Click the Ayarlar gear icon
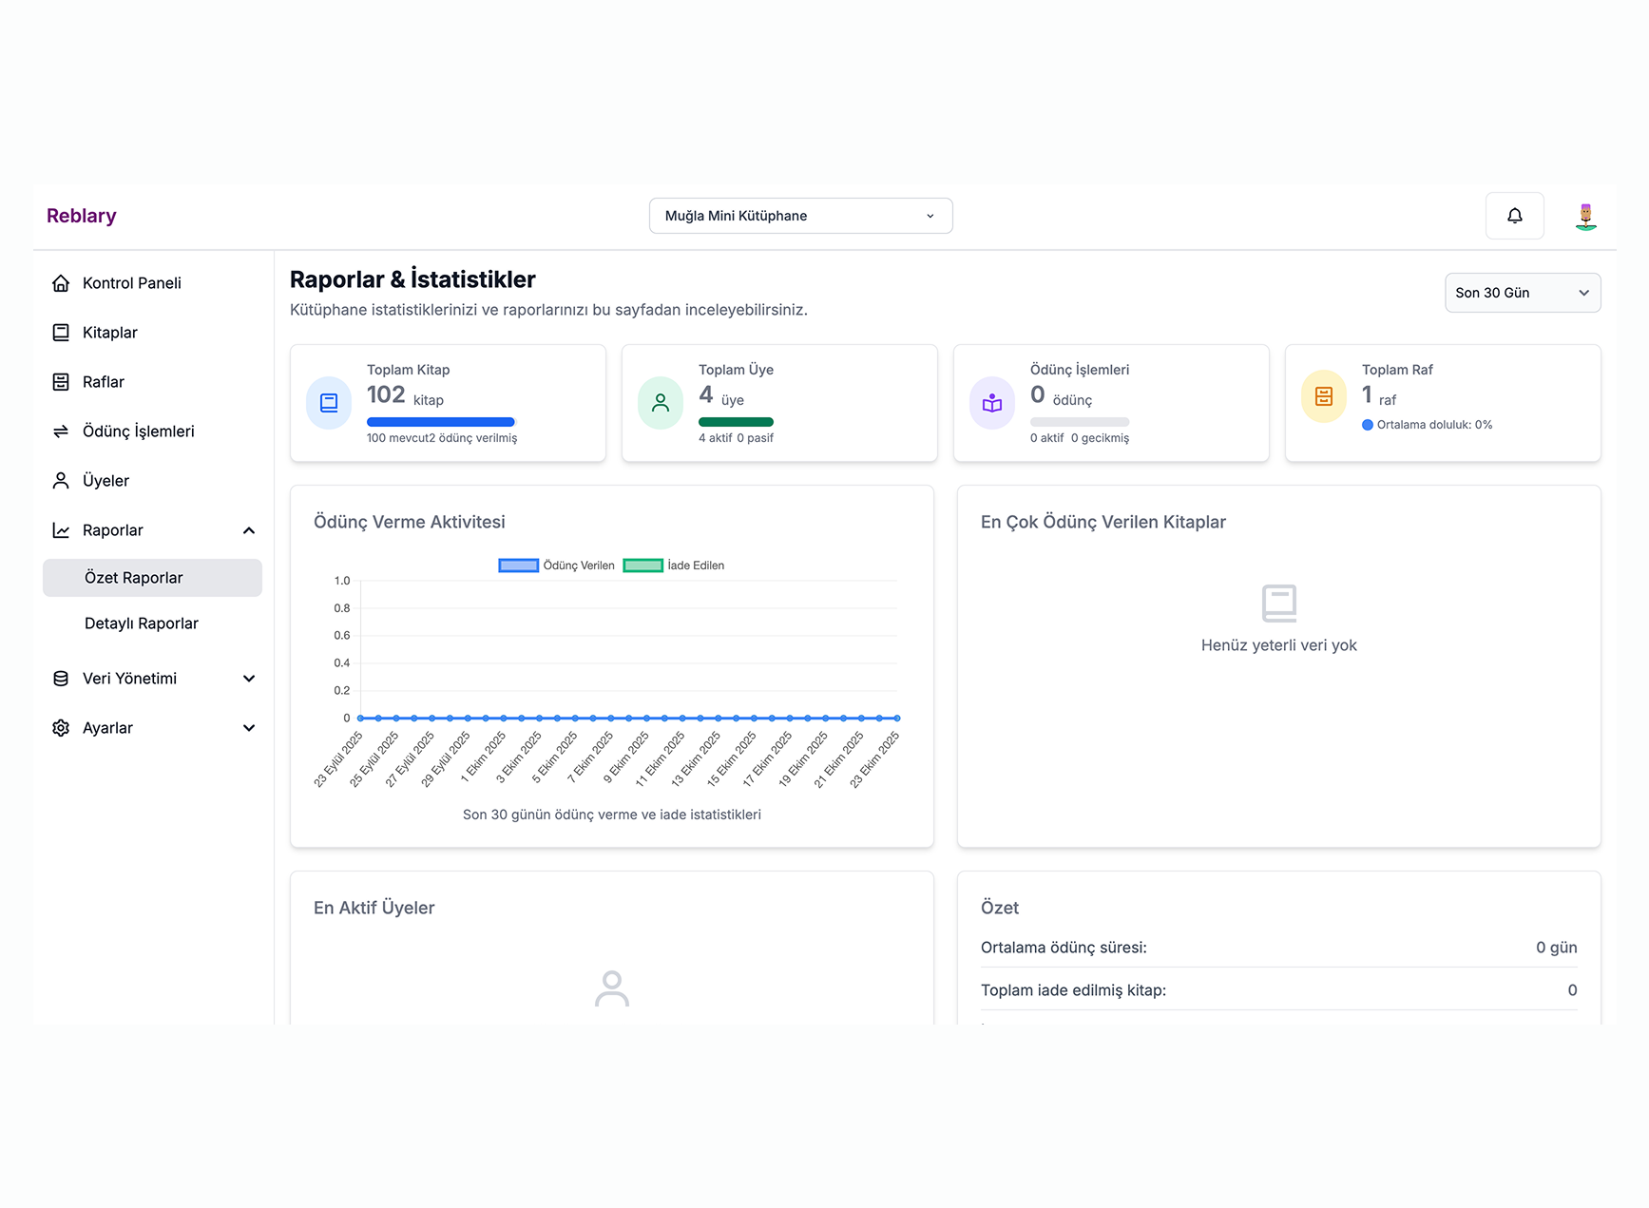 point(61,728)
